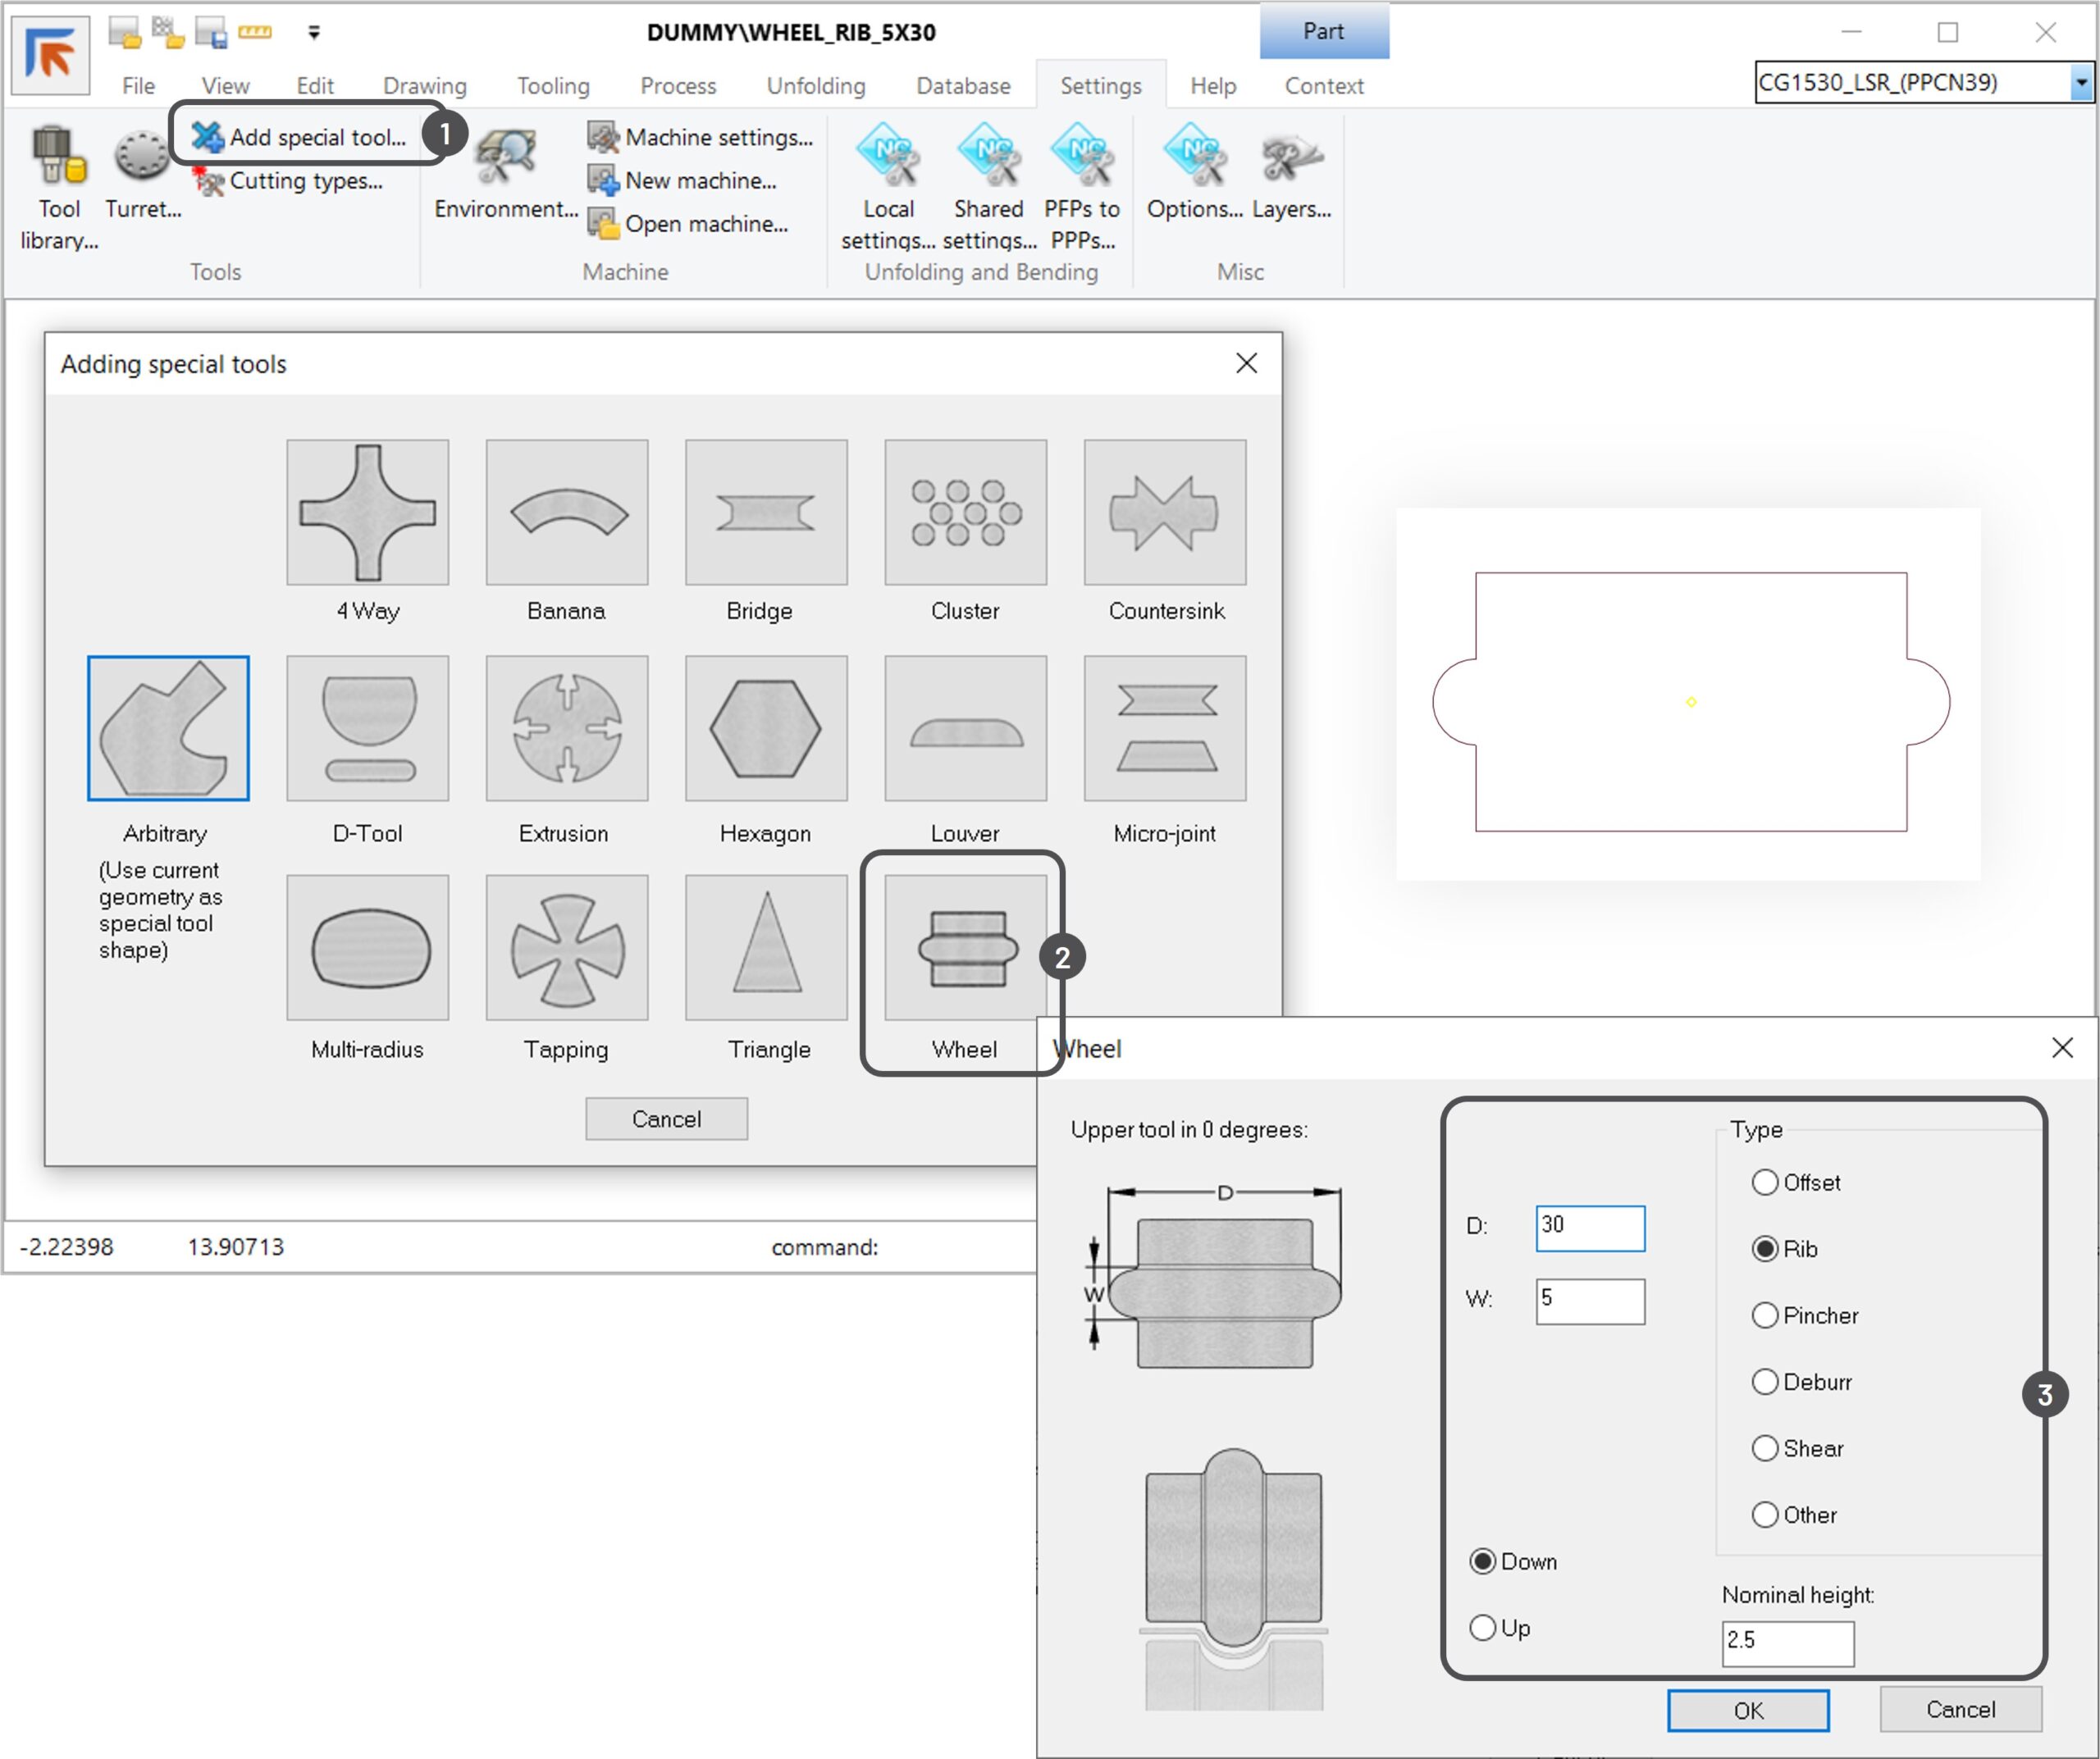Image resolution: width=2100 pixels, height=1759 pixels.
Task: Click the Turret icon
Action: click(x=142, y=158)
